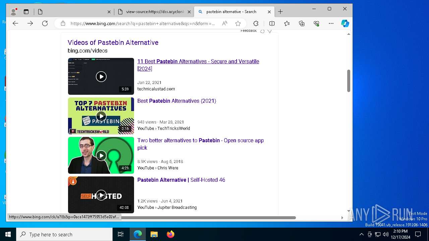The image size is (429, 241).
Task: Open Two better alternatives to Pastebin link
Action: tap(200, 144)
